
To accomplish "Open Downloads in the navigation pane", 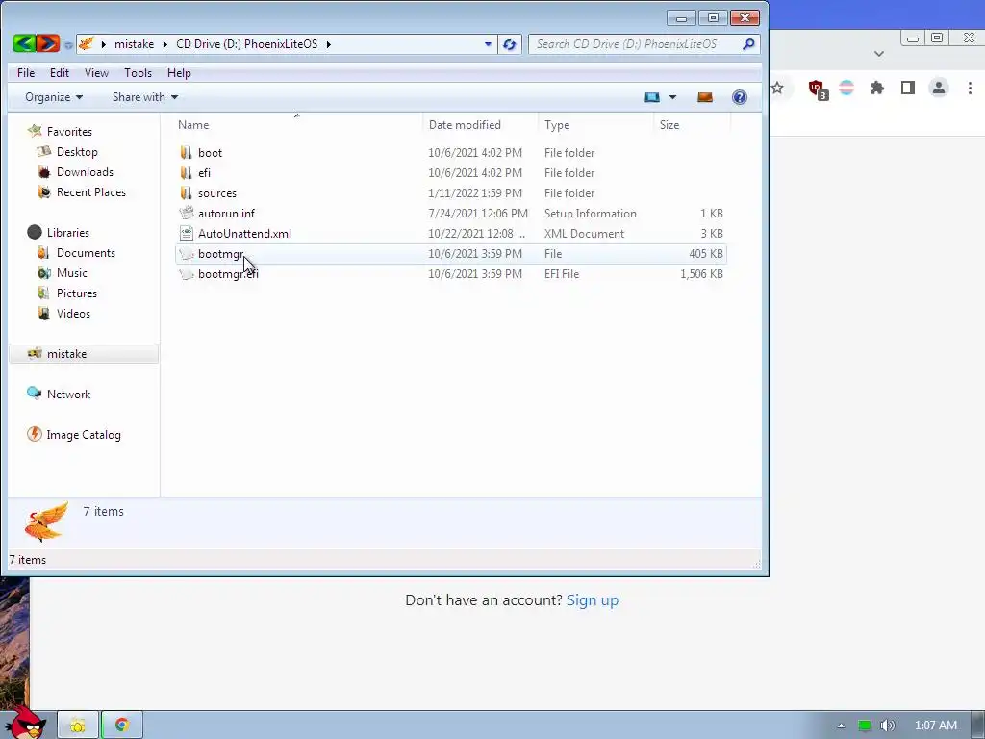I will 85,172.
